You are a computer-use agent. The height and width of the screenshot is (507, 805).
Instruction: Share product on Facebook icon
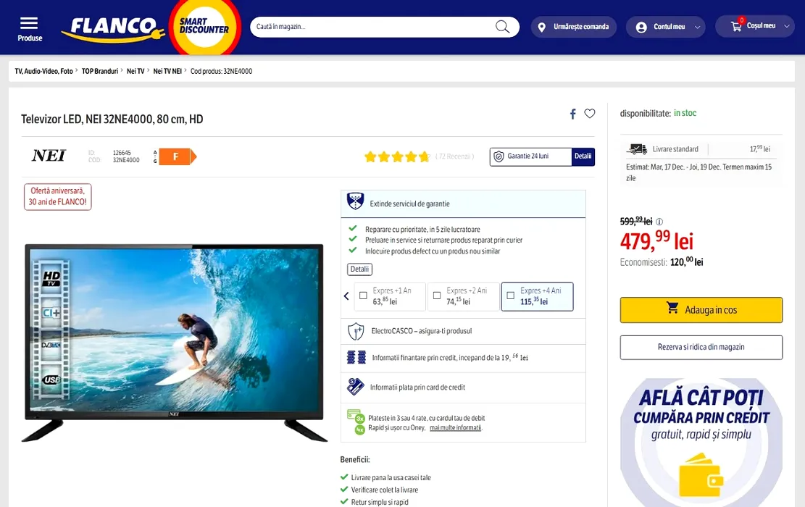click(x=573, y=114)
